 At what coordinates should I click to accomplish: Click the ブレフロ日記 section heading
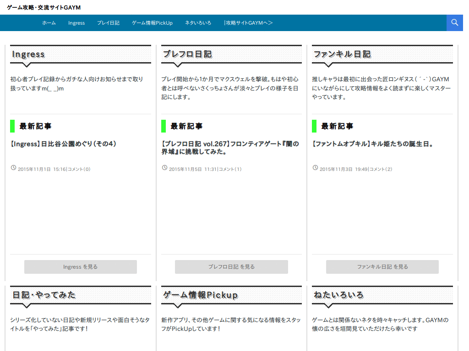[x=187, y=54]
